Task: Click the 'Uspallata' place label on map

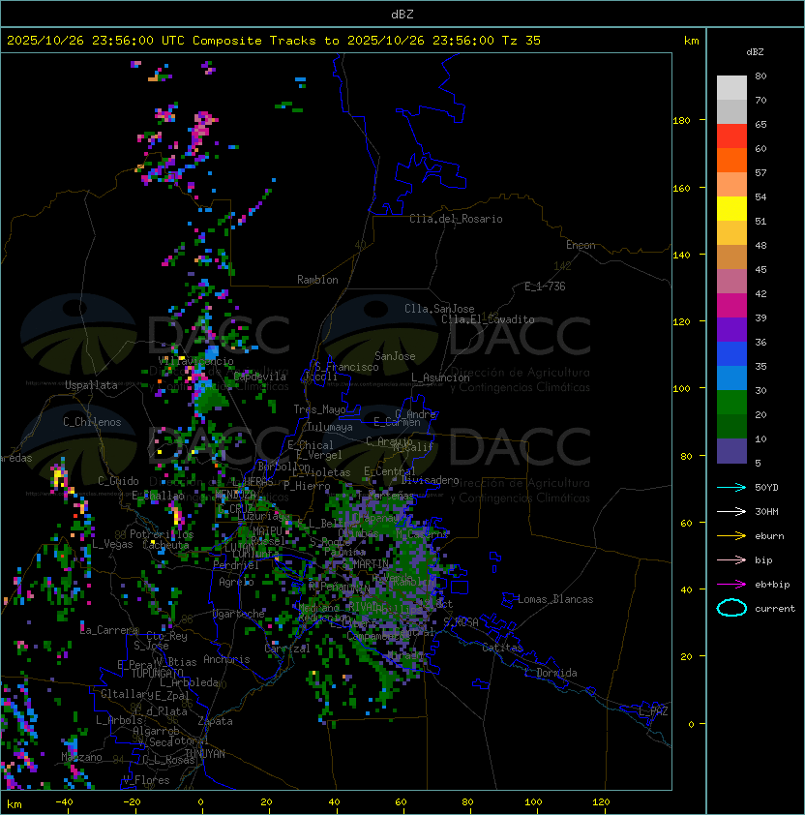Action: [91, 385]
